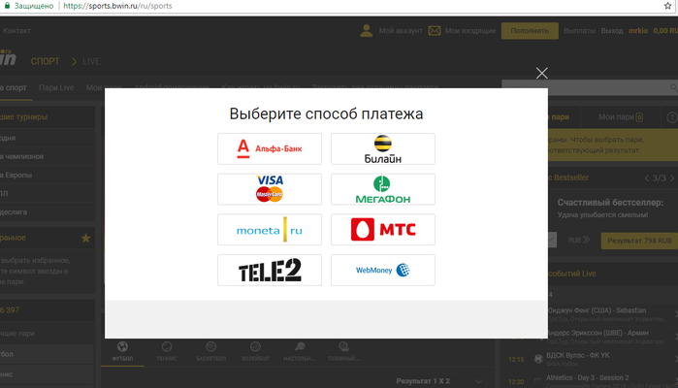Click the favorites star icon

pos(85,238)
